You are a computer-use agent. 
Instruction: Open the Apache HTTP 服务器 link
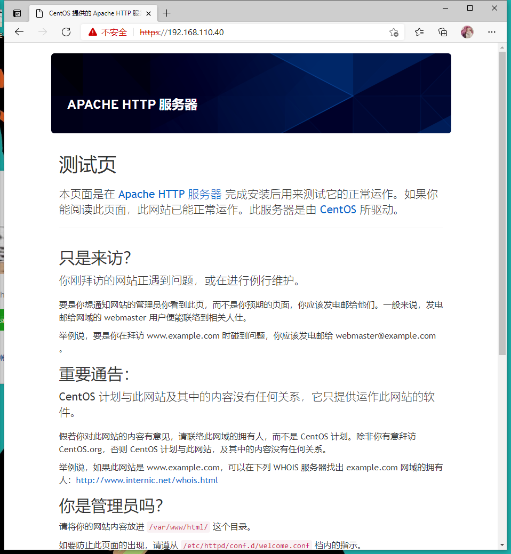[x=170, y=194]
